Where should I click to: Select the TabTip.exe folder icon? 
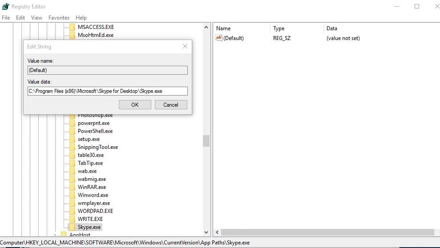coord(72,163)
